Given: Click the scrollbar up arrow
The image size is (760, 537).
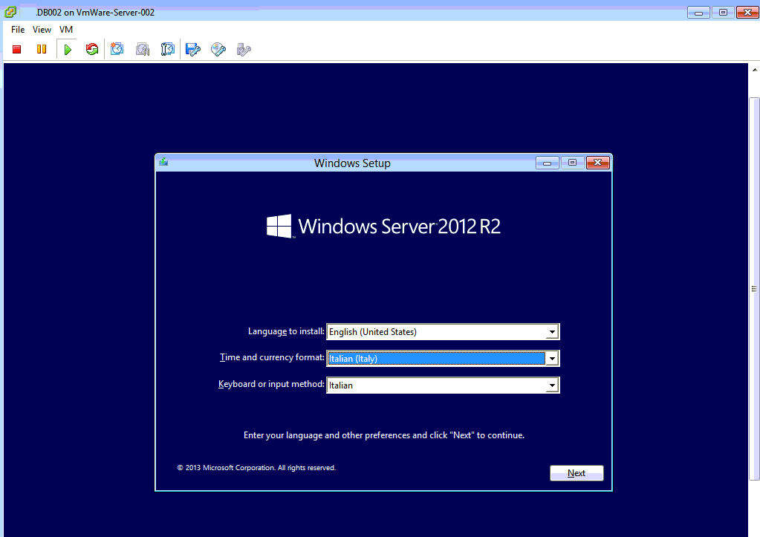Looking at the screenshot, I should [754, 70].
